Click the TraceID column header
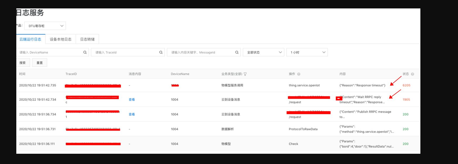The height and width of the screenshot is (164, 458). (x=71, y=74)
